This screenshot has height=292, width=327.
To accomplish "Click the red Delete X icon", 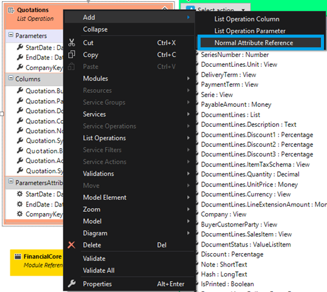I will coord(72,245).
